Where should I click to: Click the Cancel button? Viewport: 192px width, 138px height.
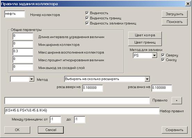(x=51, y=130)
